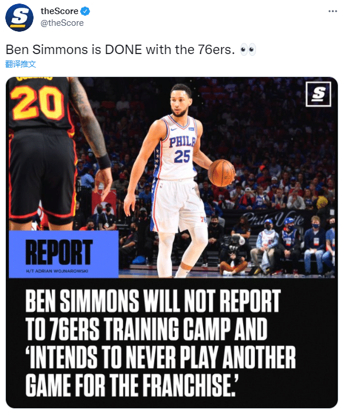Click headline line 'GAME FOR THE FRANCHISE'
This screenshot has width=339, height=410.
(x=132, y=385)
